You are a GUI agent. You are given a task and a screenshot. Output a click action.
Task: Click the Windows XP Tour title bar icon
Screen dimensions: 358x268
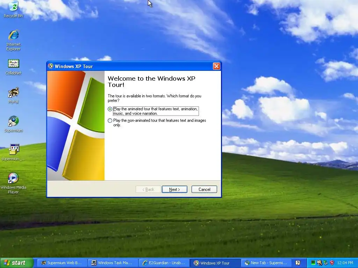point(51,66)
